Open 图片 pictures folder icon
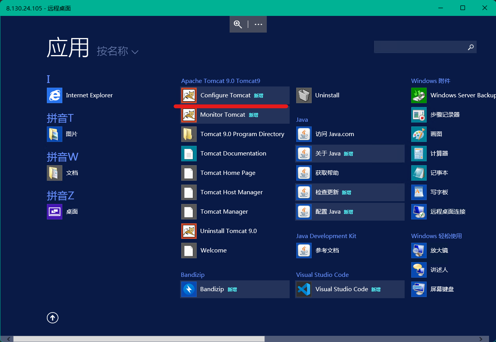 [x=55, y=134]
